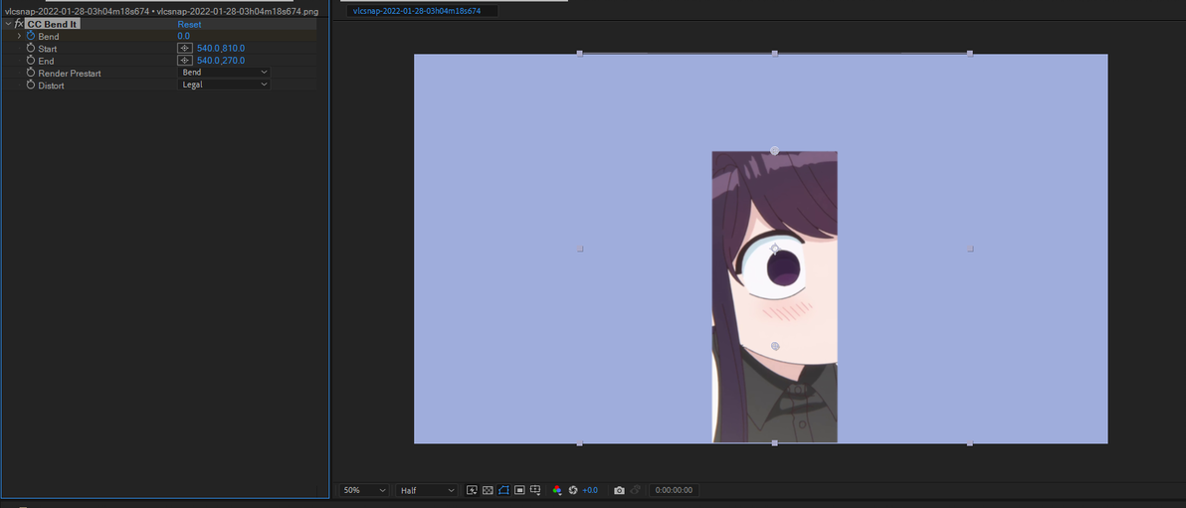Open the 50% magnification dropdown
The height and width of the screenshot is (508, 1186).
(364, 491)
